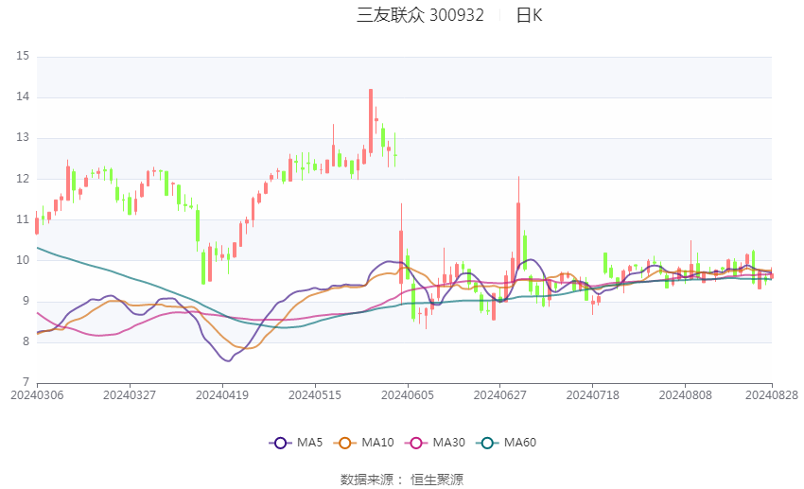The width and height of the screenshot is (804, 489).
Task: Click the x-axis date label 20240828
Action: click(x=772, y=395)
